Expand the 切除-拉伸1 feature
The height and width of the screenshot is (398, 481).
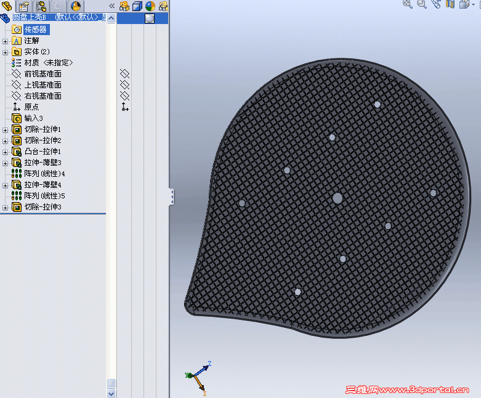pyautogui.click(x=5, y=130)
